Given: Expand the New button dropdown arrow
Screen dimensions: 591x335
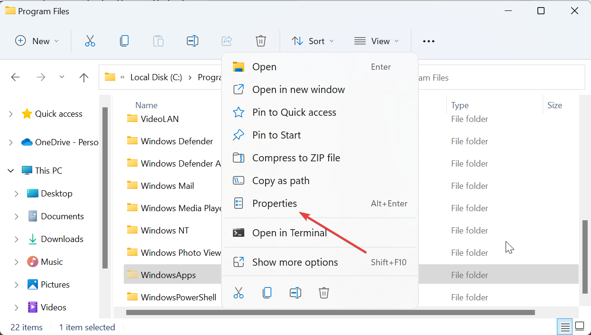Looking at the screenshot, I should click(x=55, y=41).
